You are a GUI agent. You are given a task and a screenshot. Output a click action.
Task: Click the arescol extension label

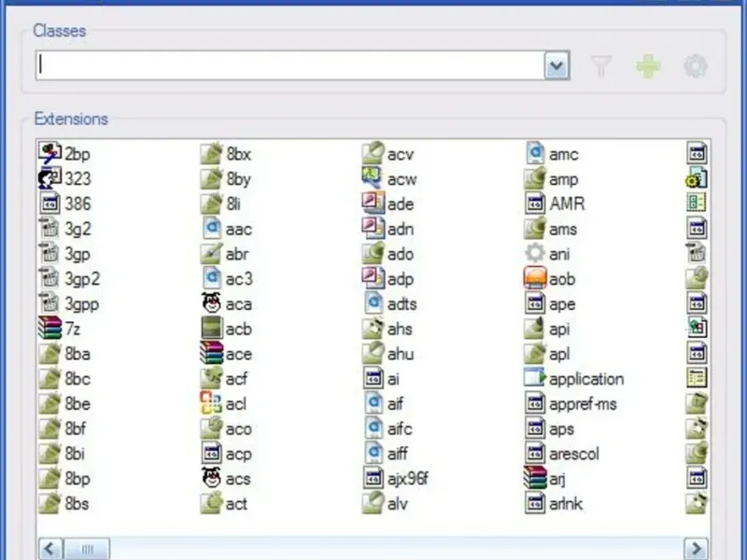click(x=574, y=454)
